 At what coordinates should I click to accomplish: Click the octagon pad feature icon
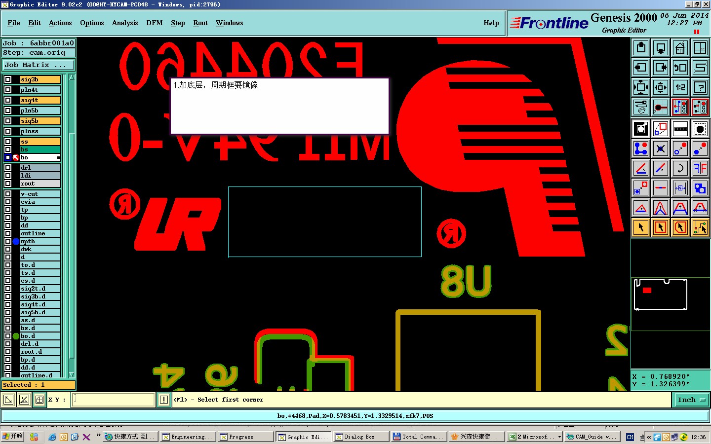pyautogui.click(x=700, y=129)
